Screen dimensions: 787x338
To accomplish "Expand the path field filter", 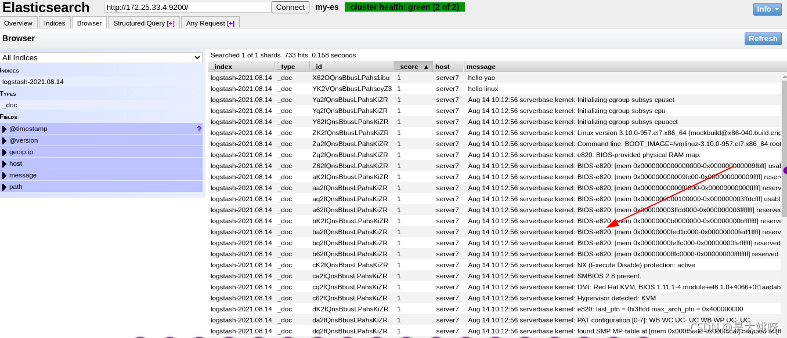I will 5,187.
